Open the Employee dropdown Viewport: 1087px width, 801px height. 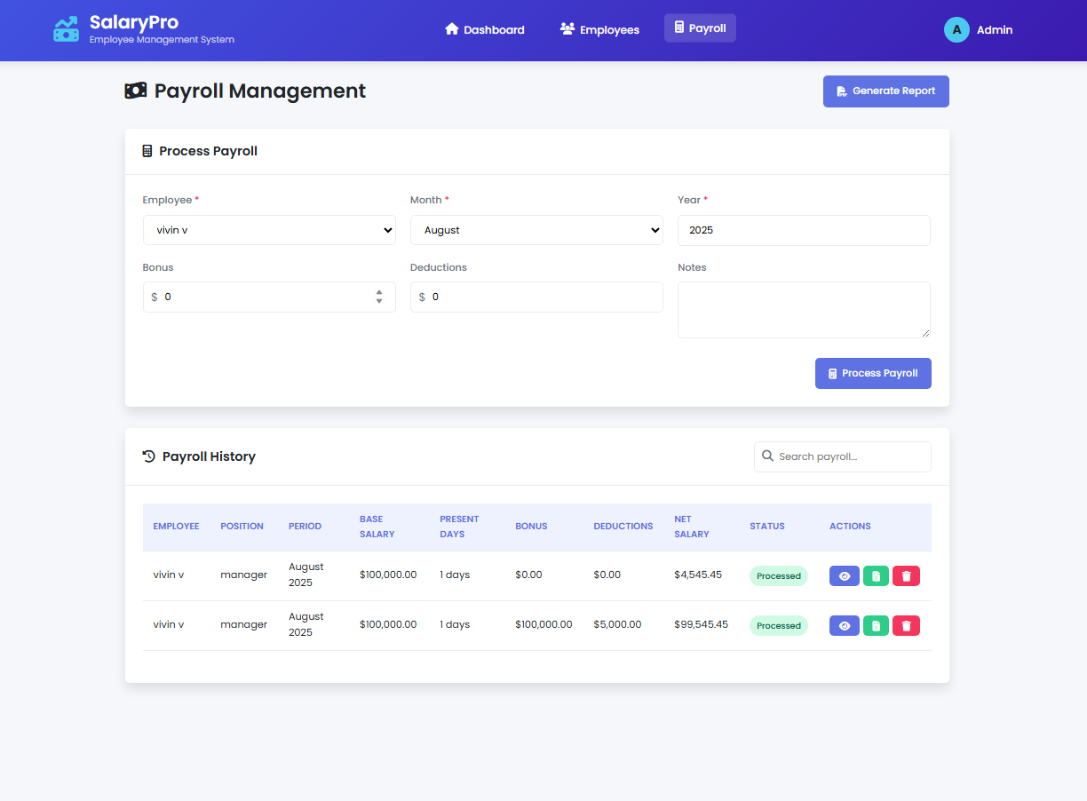coord(269,230)
